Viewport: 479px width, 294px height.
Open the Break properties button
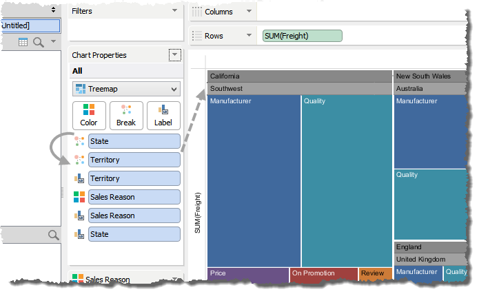[x=126, y=116]
